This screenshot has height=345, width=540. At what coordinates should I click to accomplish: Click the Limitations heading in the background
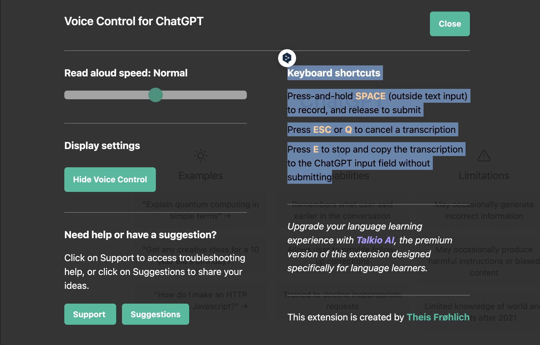coord(484,176)
